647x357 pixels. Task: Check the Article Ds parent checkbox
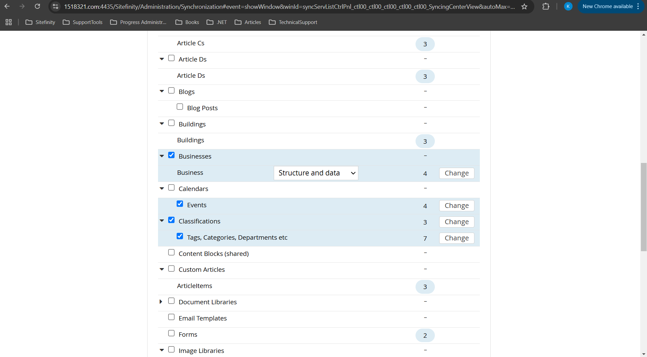point(172,58)
